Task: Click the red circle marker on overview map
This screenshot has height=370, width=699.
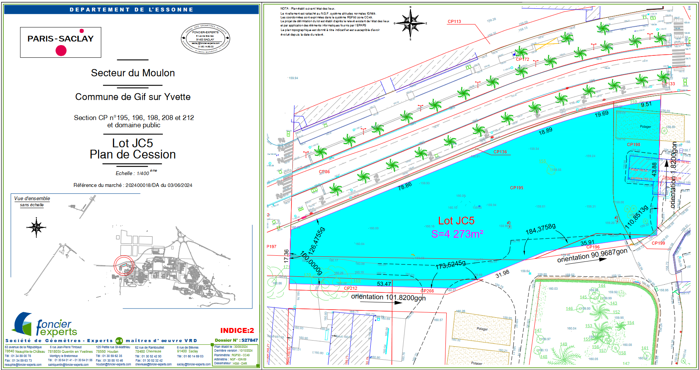Action: [124, 265]
